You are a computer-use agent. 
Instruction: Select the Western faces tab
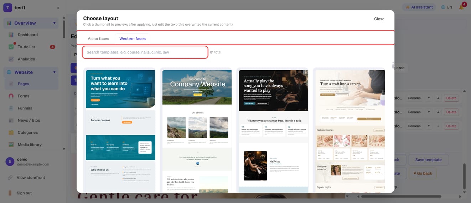point(133,39)
